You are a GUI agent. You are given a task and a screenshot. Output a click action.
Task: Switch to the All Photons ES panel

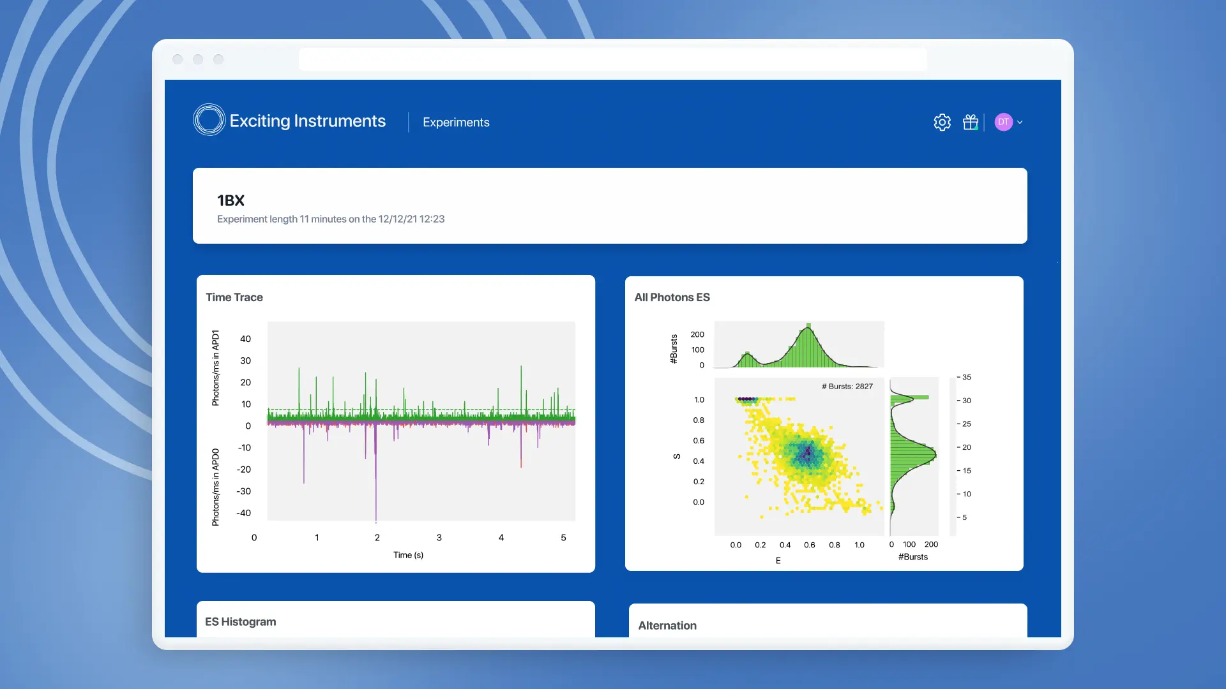pyautogui.click(x=672, y=297)
